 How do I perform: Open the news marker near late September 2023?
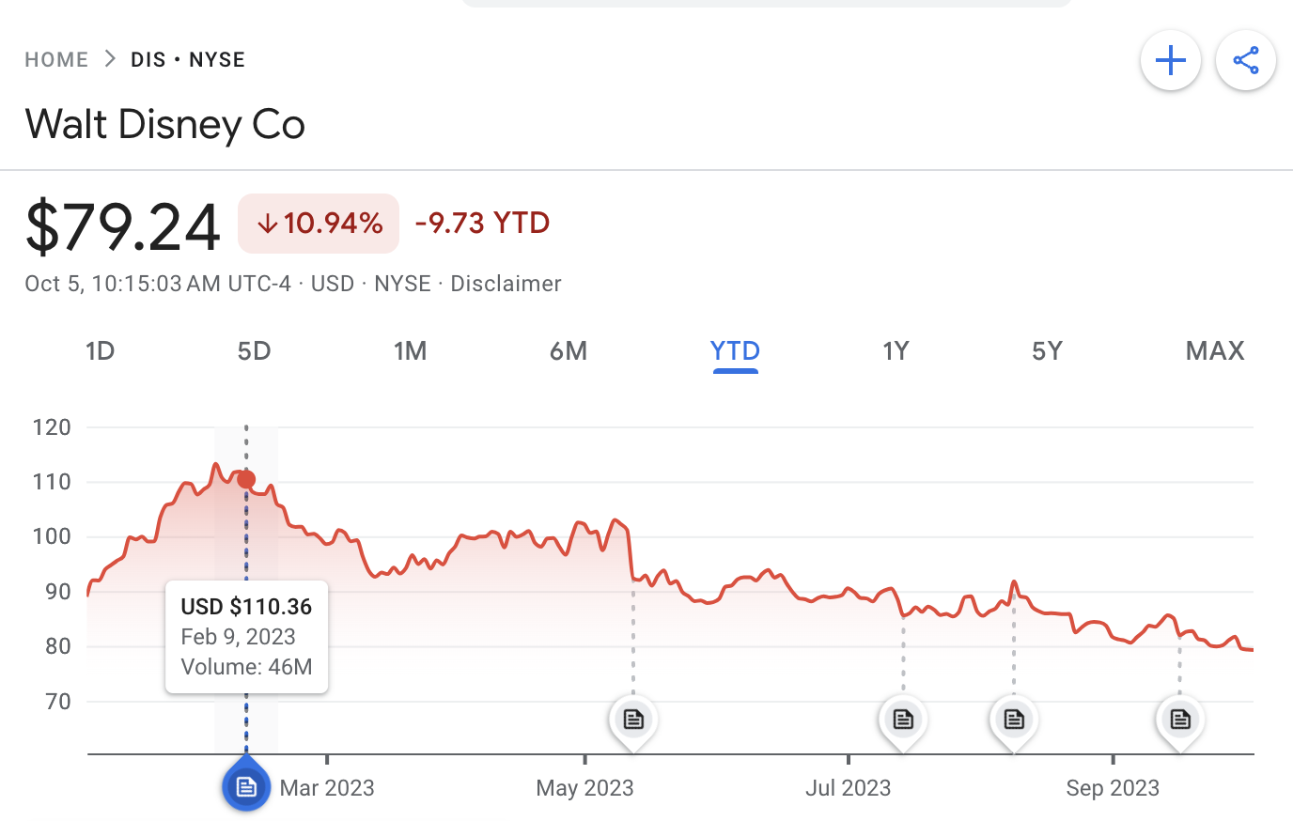(x=1180, y=720)
